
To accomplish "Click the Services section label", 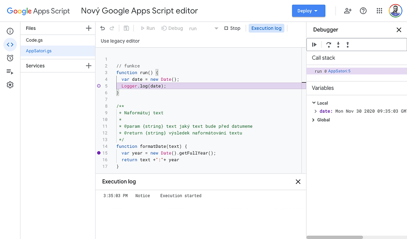I will tap(35, 66).
